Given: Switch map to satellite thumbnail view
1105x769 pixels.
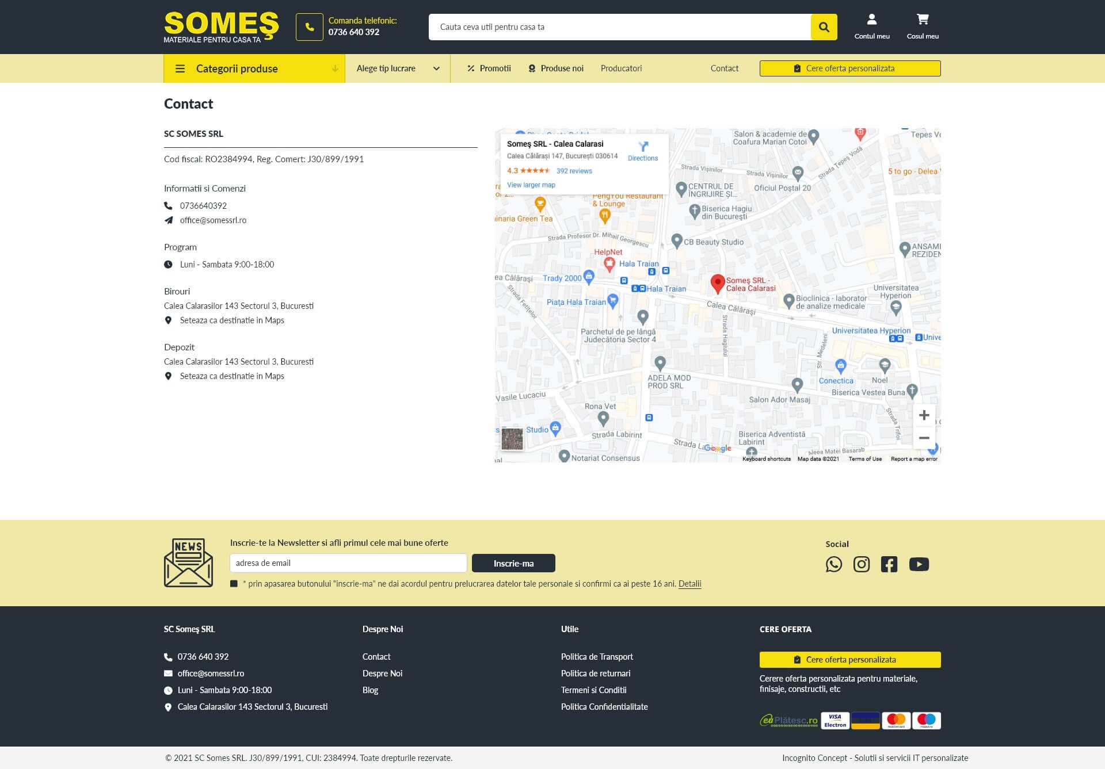Looking at the screenshot, I should coord(512,439).
